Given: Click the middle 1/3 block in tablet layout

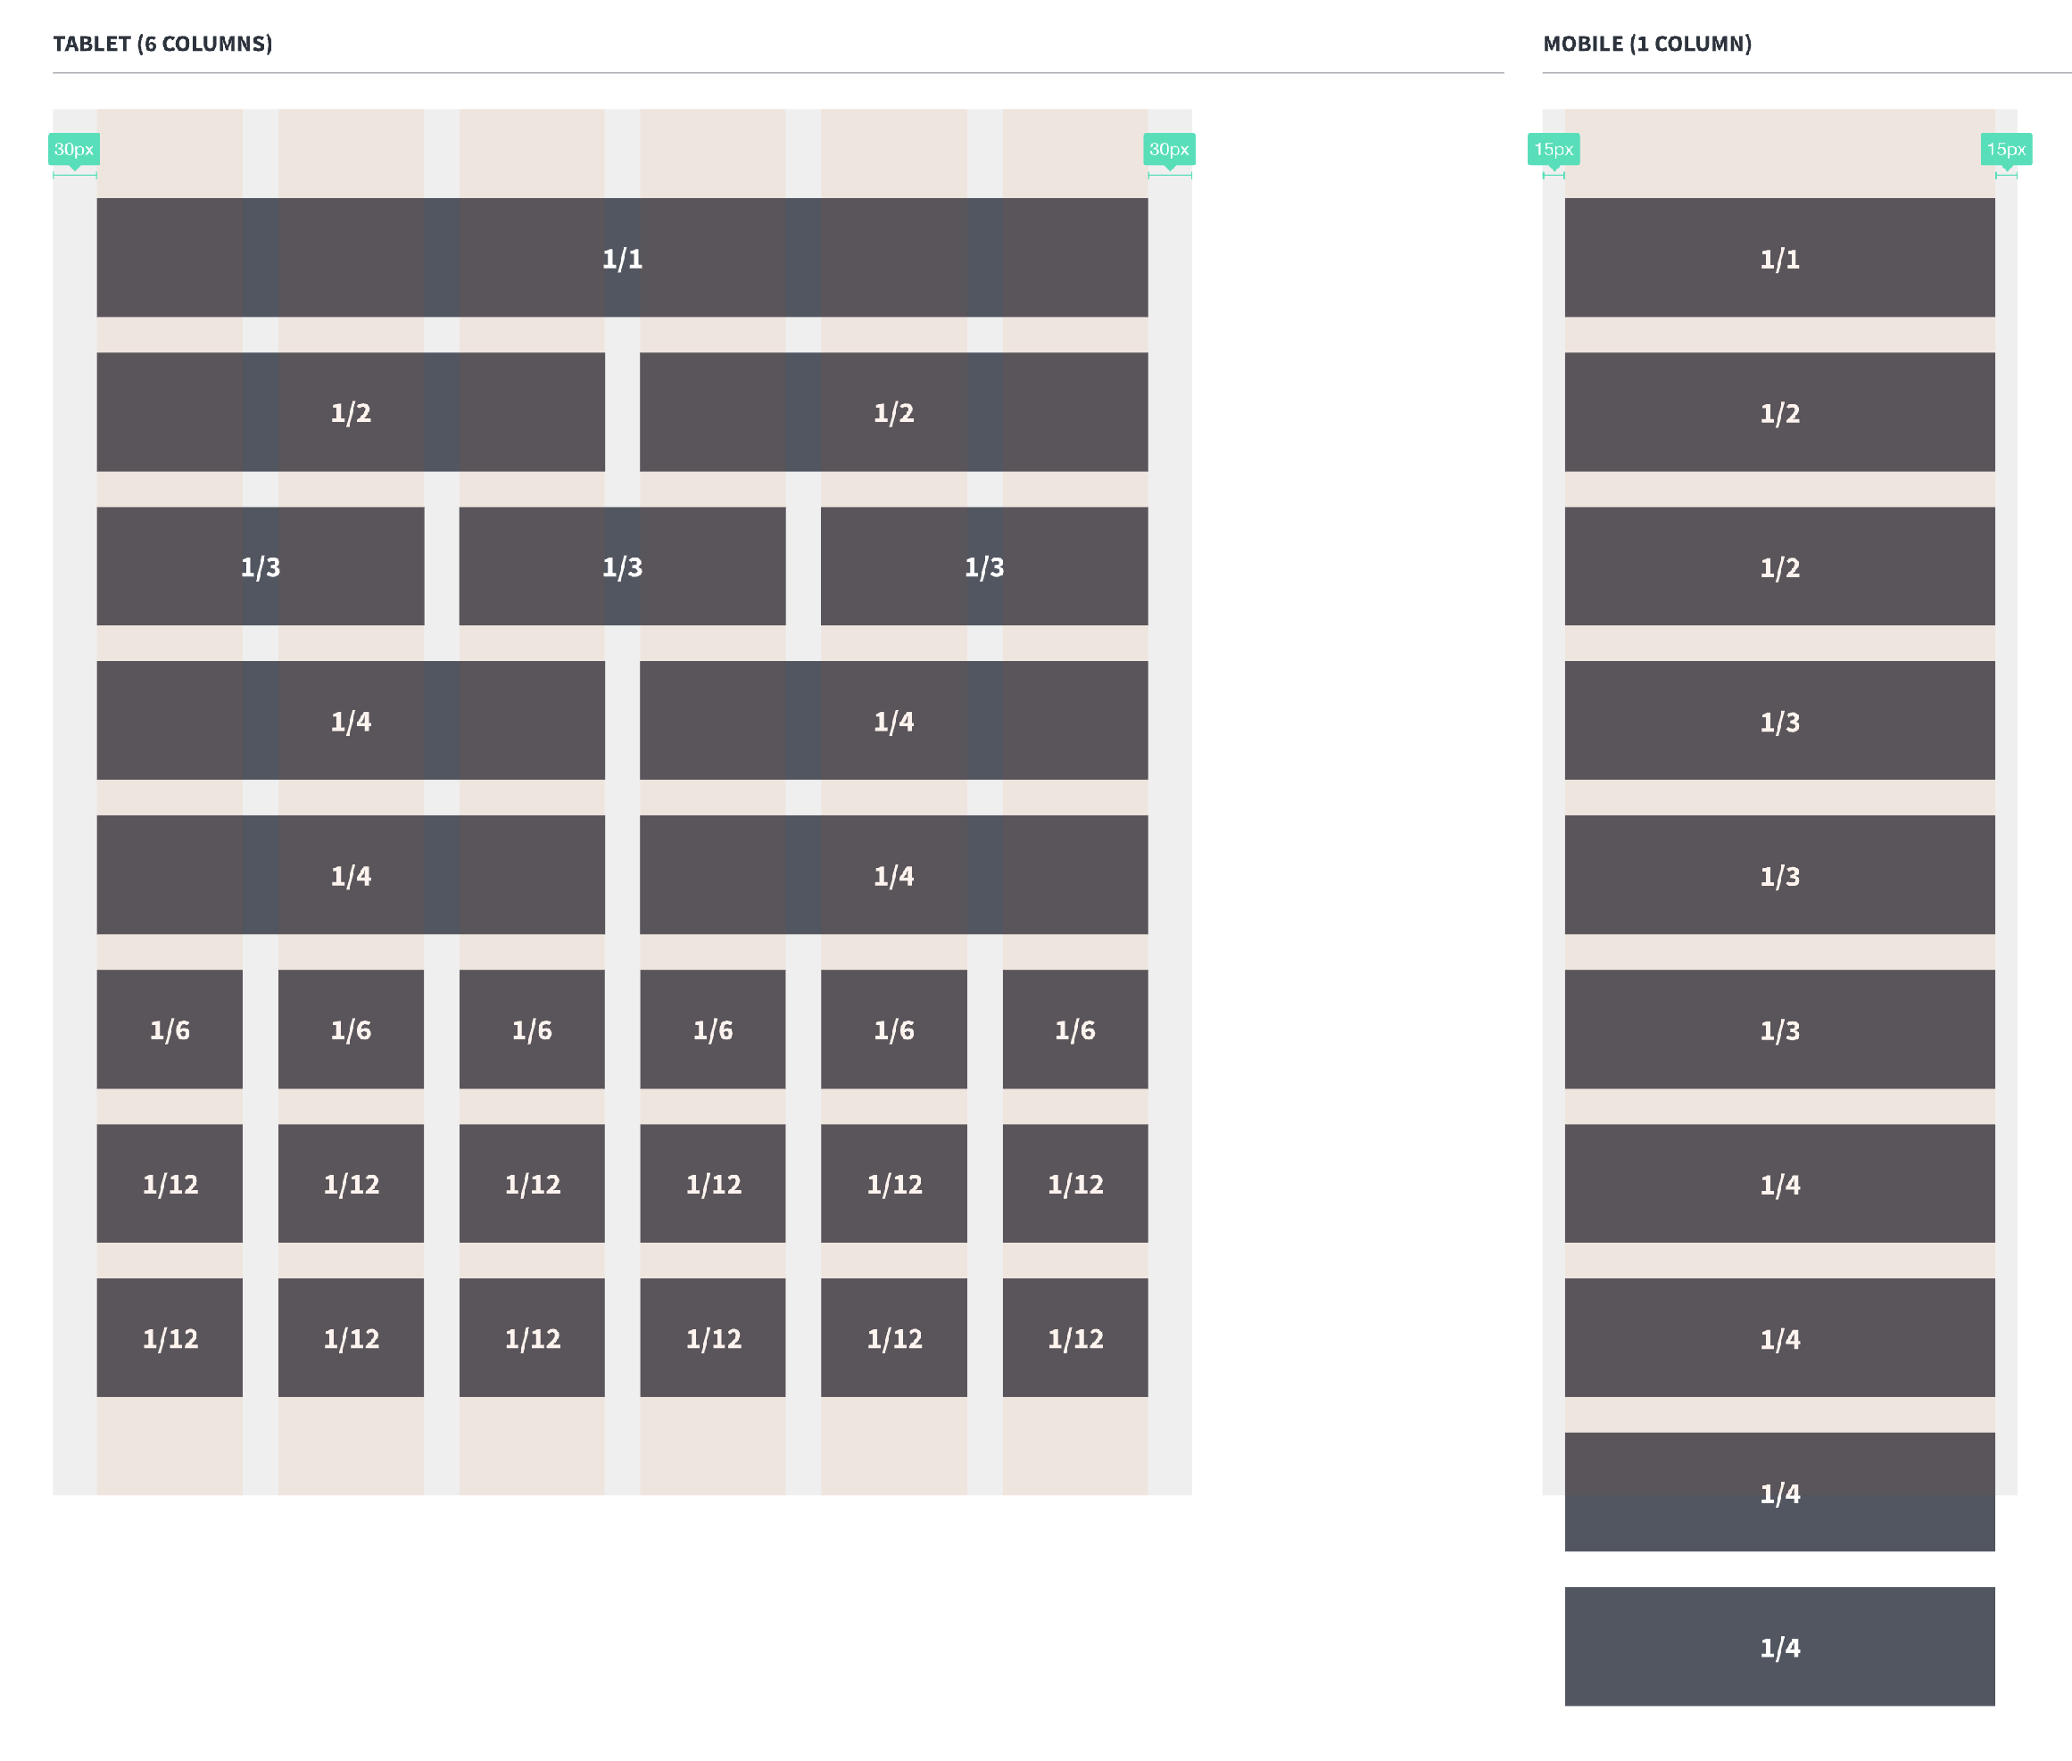Looking at the screenshot, I should click(x=621, y=567).
